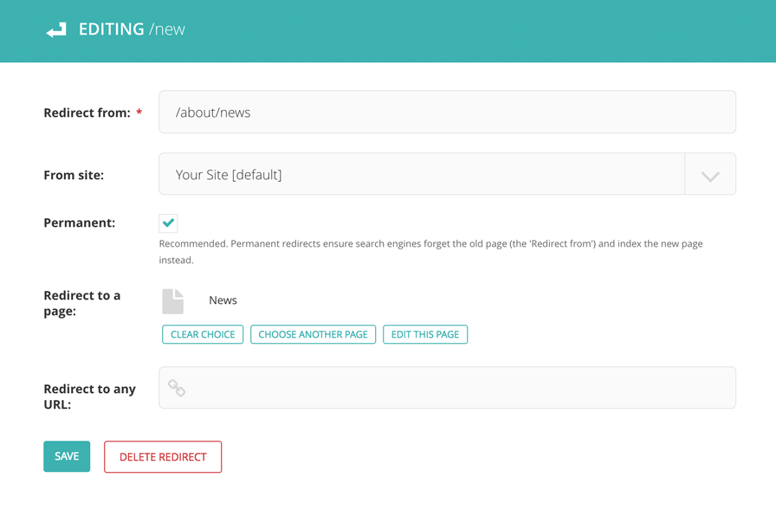Delete this redirect

click(163, 457)
